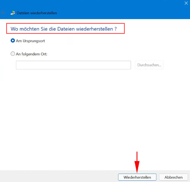Screen dimensions: 190x182
Task: Click the 'Am Ursprungsort' label text
Action: pyautogui.click(x=30, y=41)
